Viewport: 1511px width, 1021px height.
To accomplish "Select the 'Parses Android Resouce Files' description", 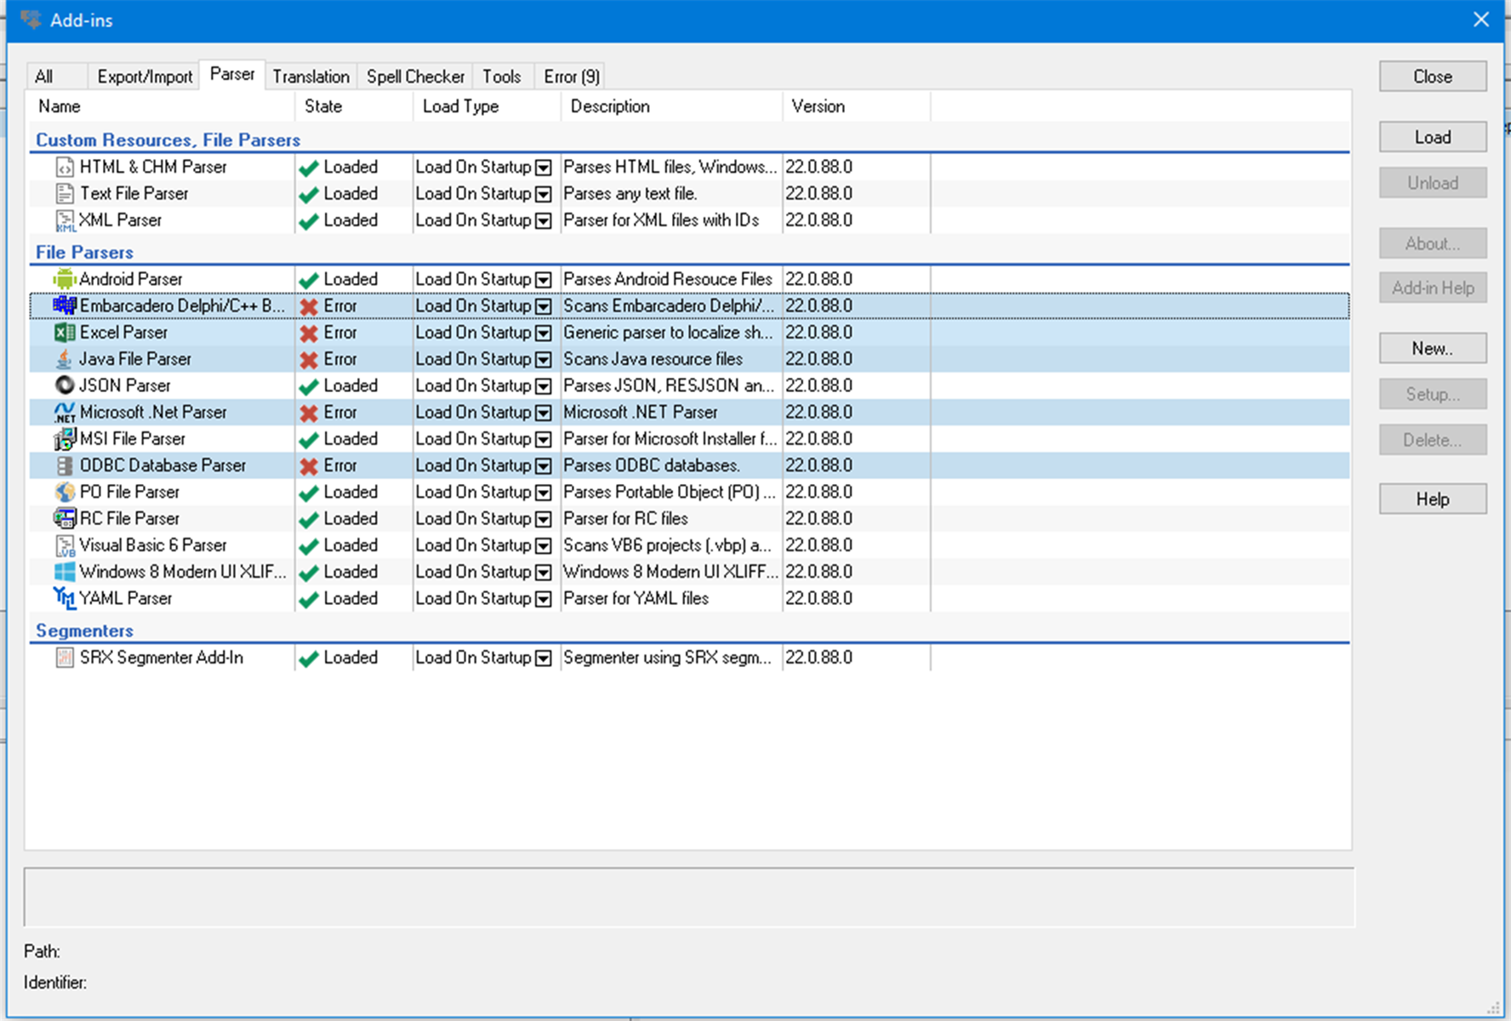I will [668, 279].
